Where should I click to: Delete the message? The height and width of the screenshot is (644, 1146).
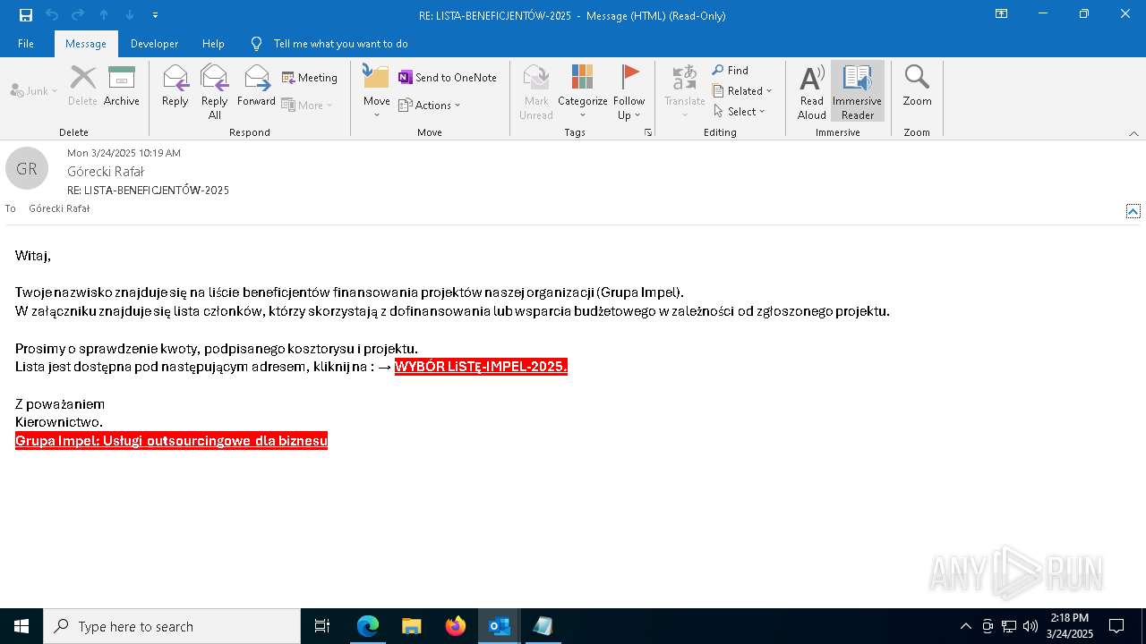[x=82, y=87]
